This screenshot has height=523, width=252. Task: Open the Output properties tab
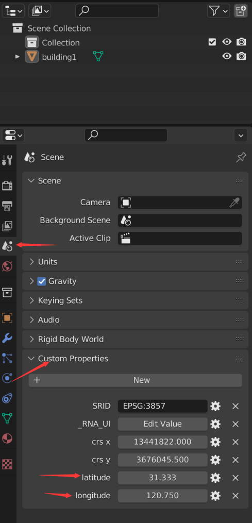pos(7,206)
